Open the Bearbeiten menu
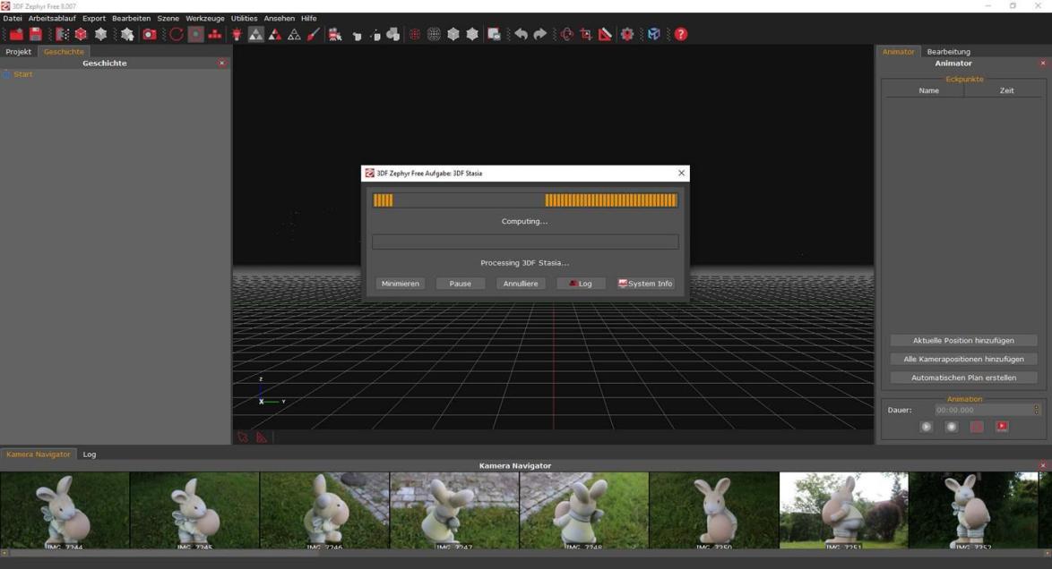The height and width of the screenshot is (569, 1052). click(131, 18)
